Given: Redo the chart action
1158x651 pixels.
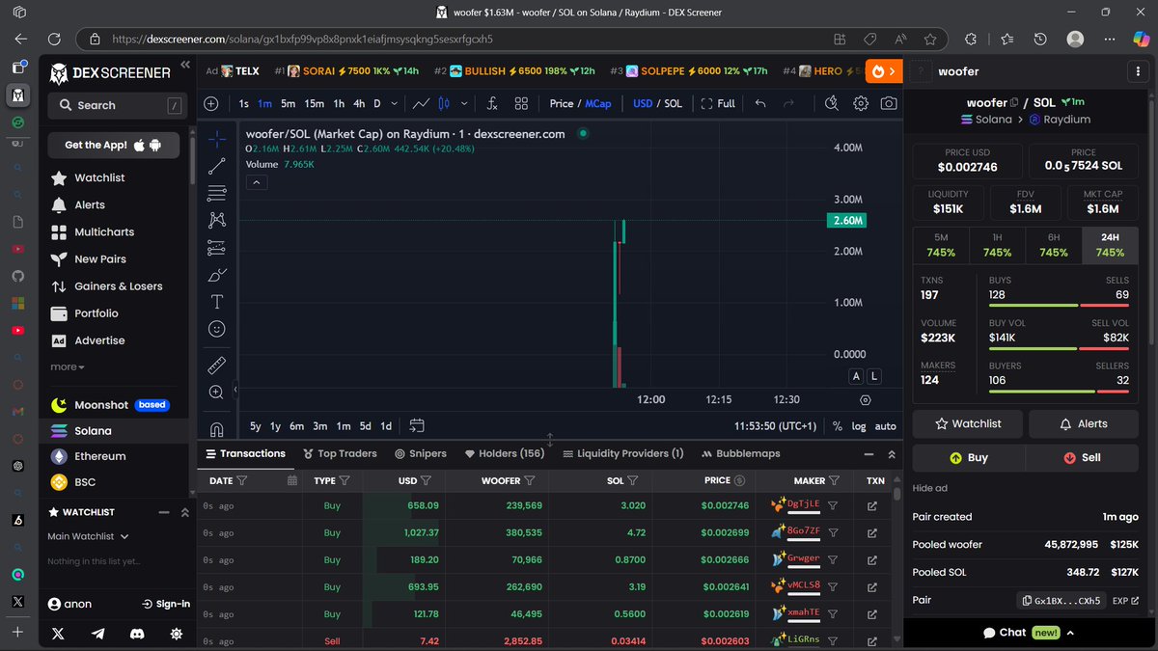Looking at the screenshot, I should (788, 103).
